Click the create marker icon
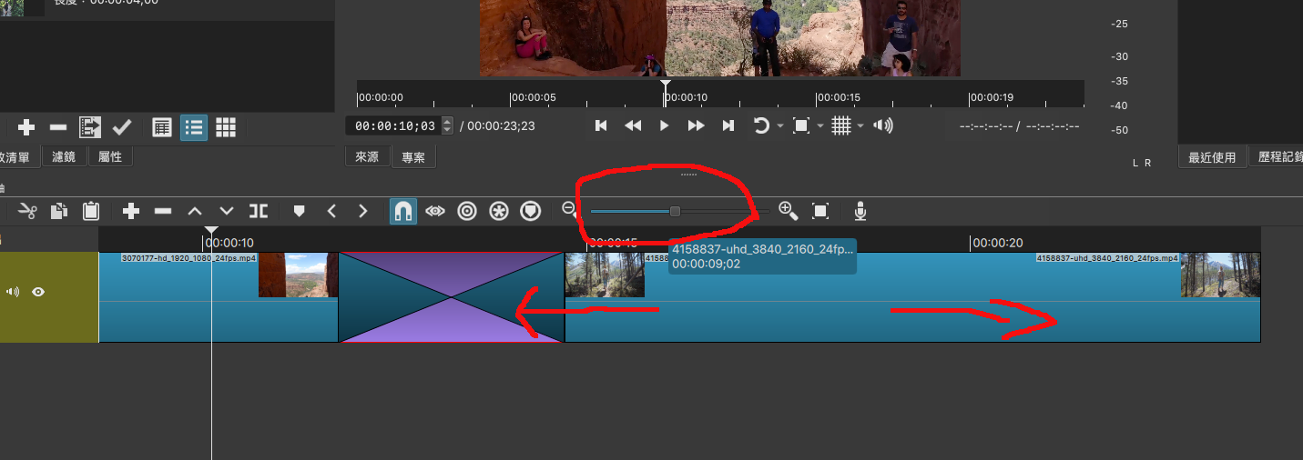Screen dimensions: 1303x460 point(299,211)
